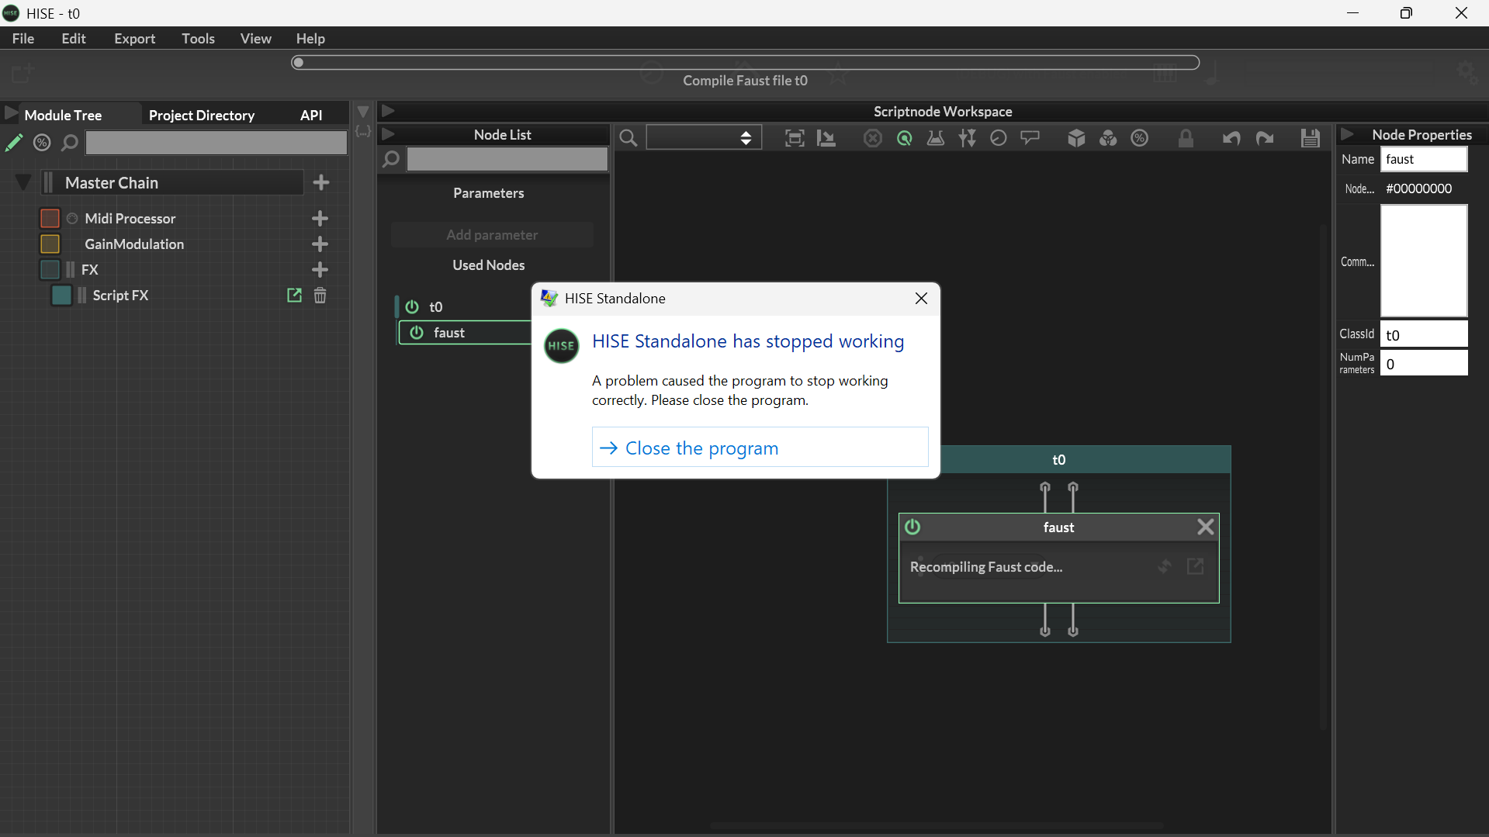Screen dimensions: 1489x837
Task: Click the Node List search field
Action: pyautogui.click(x=507, y=160)
